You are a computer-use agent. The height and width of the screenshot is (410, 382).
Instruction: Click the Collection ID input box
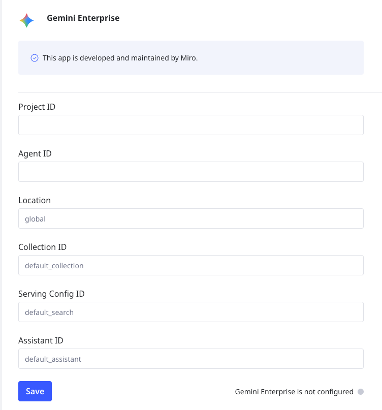coord(190,265)
